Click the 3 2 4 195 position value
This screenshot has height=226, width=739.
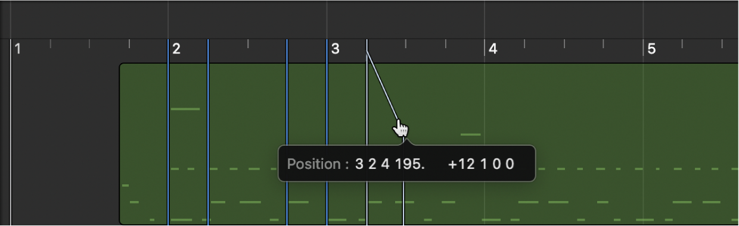point(390,164)
